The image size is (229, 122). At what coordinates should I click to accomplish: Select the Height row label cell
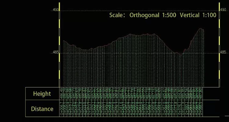[42, 94]
